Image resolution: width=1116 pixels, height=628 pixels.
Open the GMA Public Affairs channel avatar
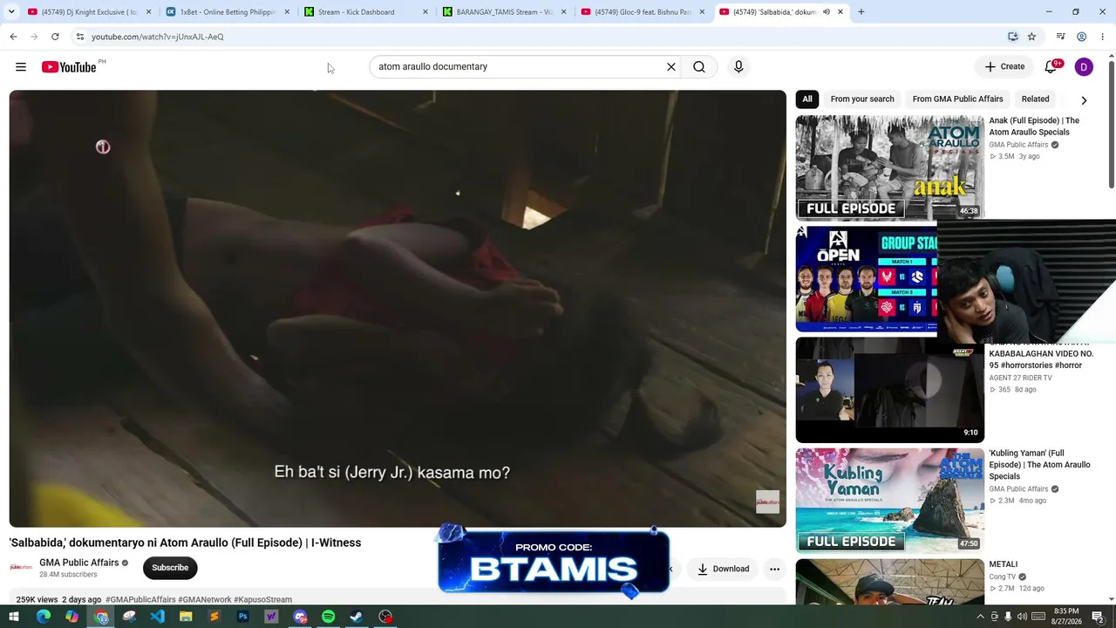coord(21,568)
